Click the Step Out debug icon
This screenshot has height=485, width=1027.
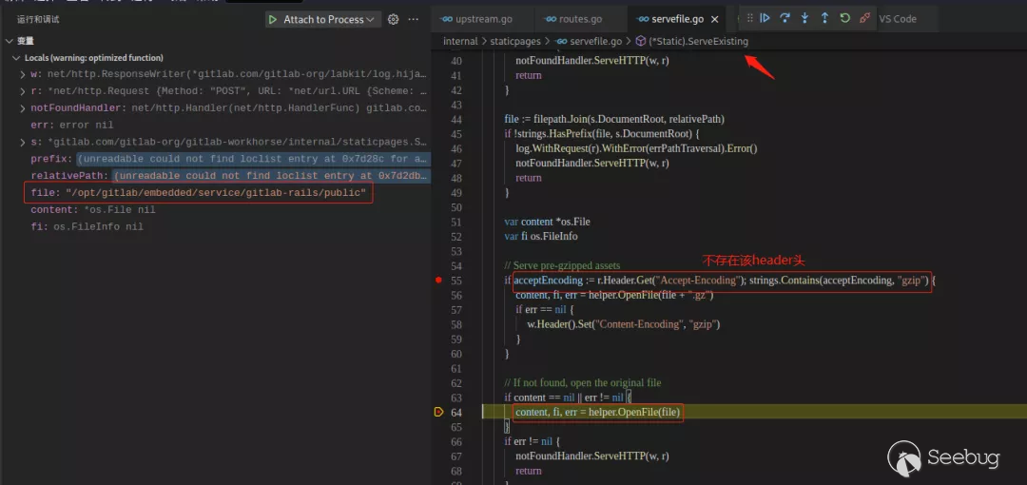click(x=824, y=18)
